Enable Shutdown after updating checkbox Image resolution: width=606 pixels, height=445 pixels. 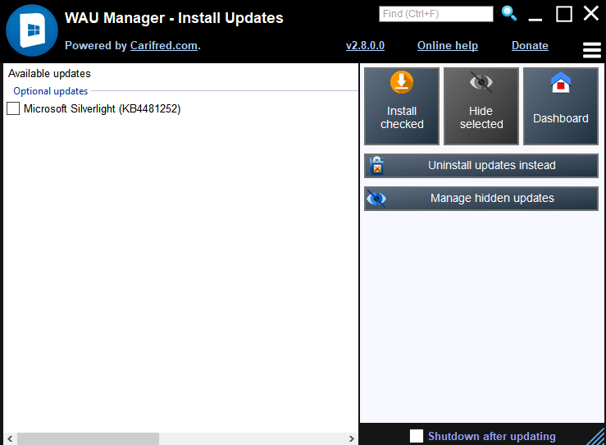point(417,436)
